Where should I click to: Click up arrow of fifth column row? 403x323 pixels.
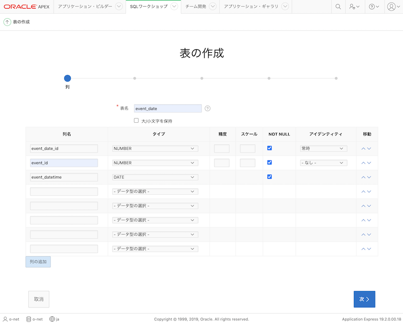pos(363,206)
